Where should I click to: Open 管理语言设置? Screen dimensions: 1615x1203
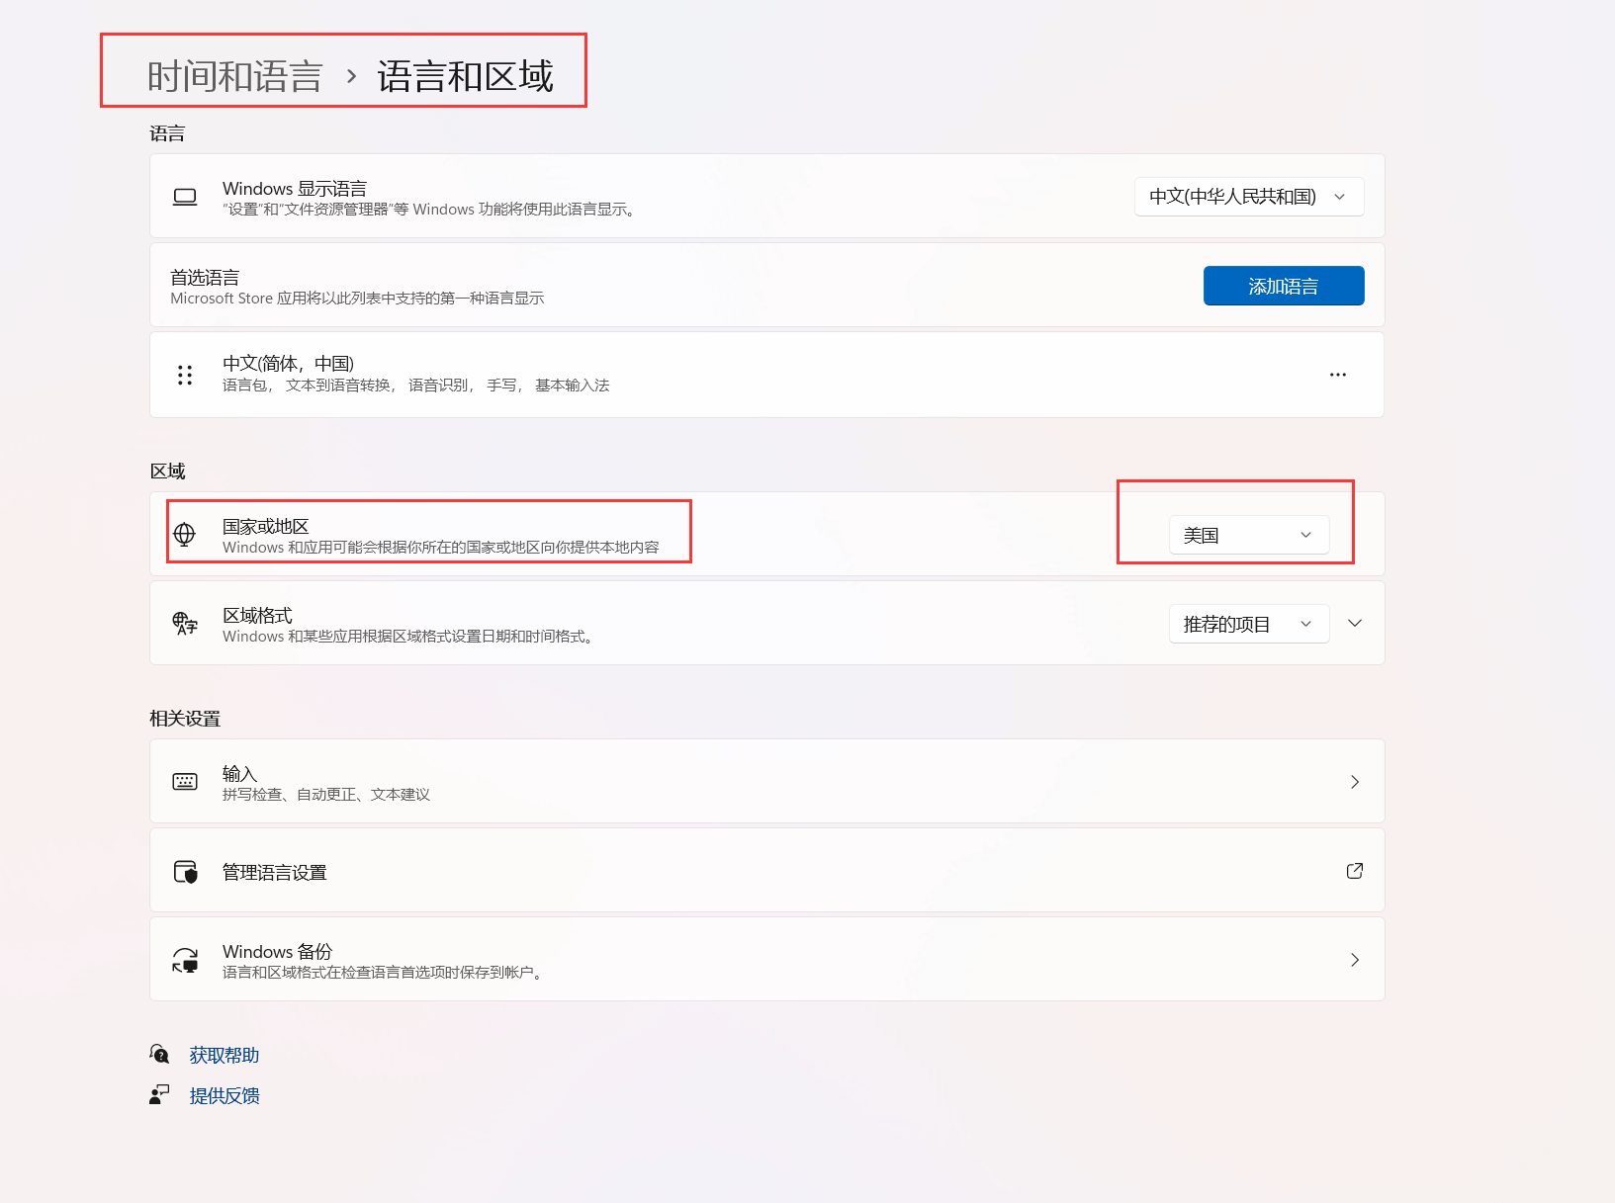(767, 871)
